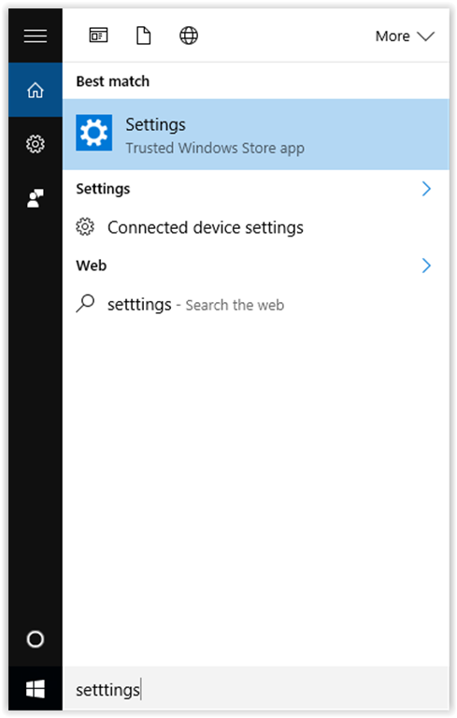Image resolution: width=457 pixels, height=718 pixels.
Task: Click the blue Settings gear app icon
Action: 93,133
